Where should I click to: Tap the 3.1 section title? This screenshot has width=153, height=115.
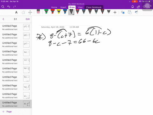[15, 19]
